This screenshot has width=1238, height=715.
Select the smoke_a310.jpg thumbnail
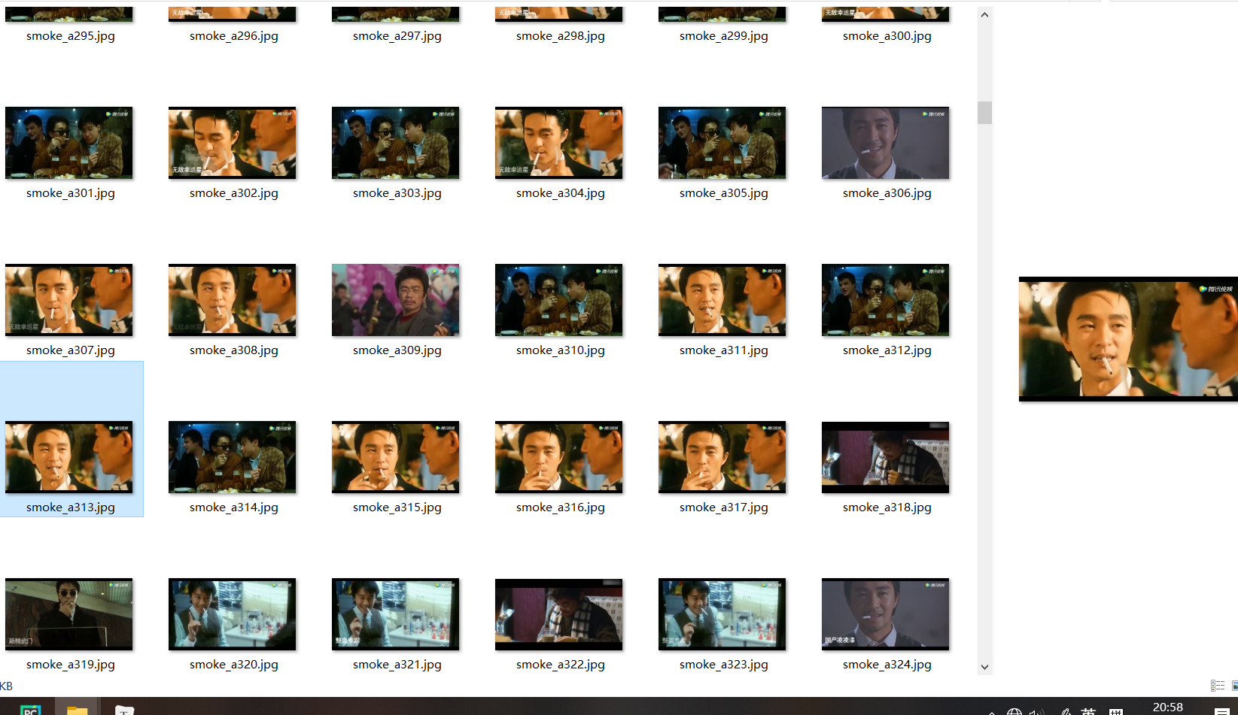(x=559, y=300)
